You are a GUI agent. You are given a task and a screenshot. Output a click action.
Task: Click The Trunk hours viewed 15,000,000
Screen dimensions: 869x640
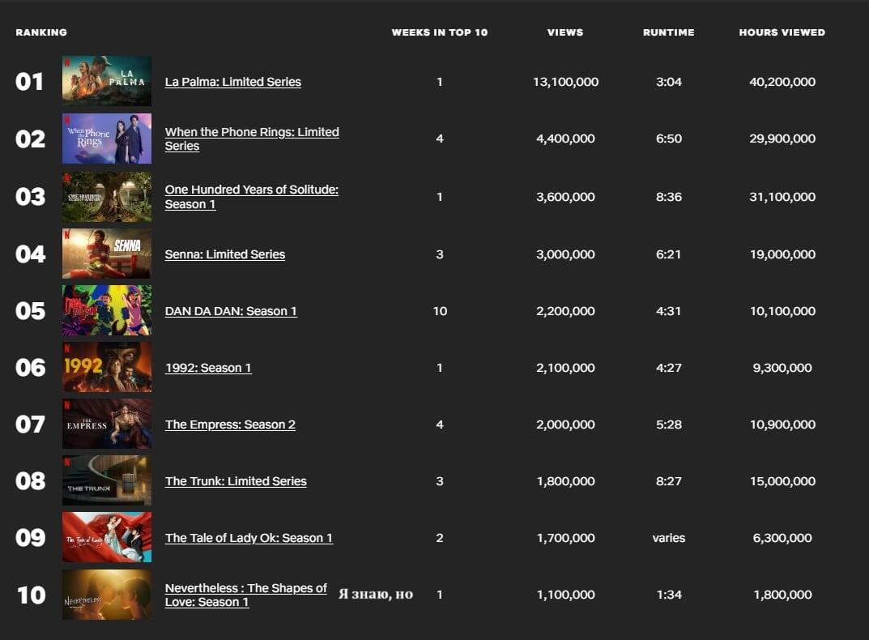click(782, 481)
